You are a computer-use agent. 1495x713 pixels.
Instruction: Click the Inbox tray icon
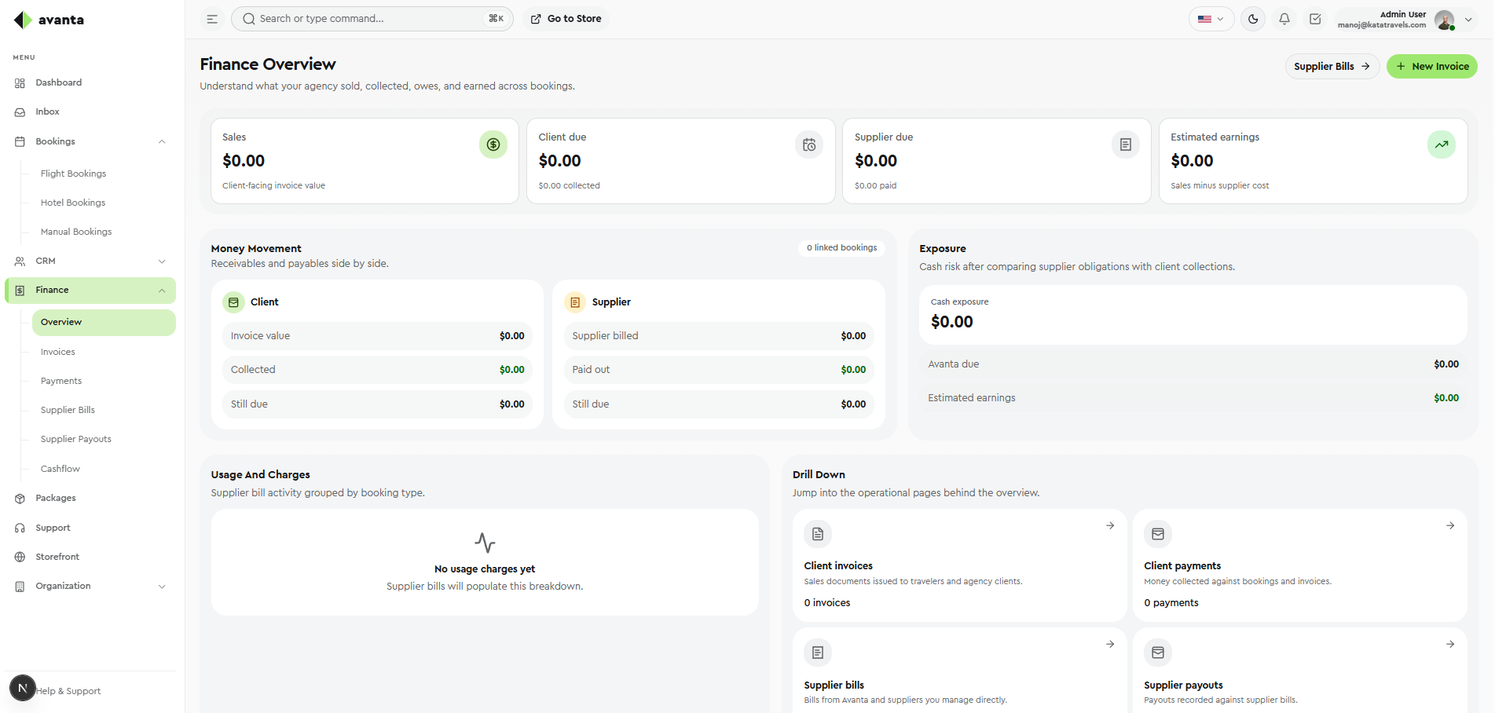point(20,112)
